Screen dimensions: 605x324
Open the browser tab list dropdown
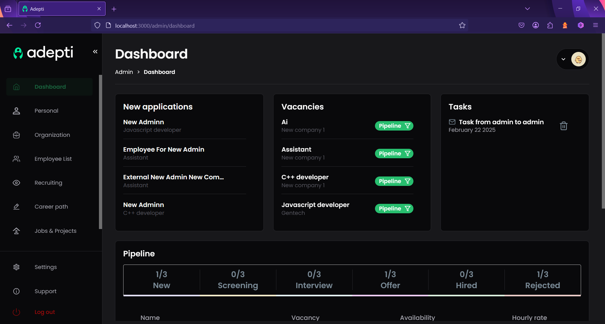point(527,9)
